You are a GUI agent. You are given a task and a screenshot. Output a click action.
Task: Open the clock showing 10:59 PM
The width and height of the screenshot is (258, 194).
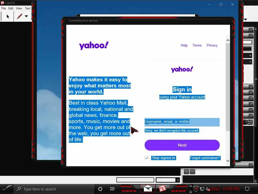pyautogui.click(x=231, y=189)
